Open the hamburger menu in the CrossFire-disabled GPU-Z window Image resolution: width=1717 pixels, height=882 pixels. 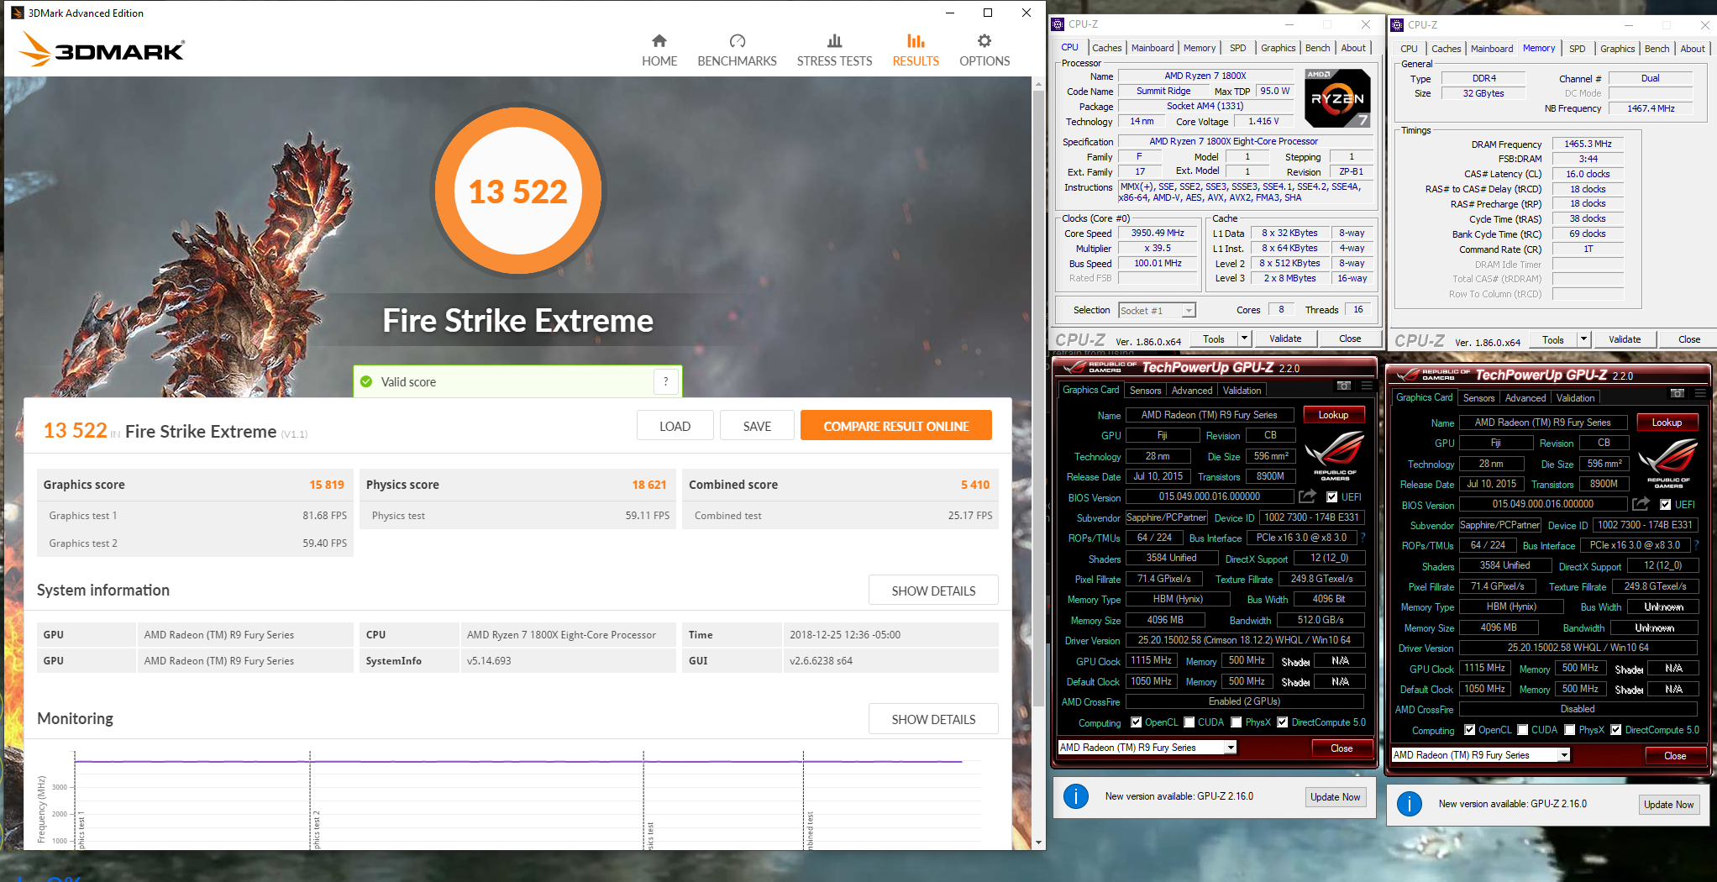[1700, 393]
